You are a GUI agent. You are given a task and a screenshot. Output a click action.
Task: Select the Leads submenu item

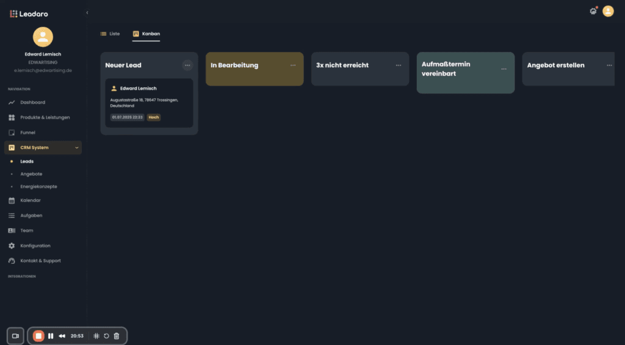27,162
